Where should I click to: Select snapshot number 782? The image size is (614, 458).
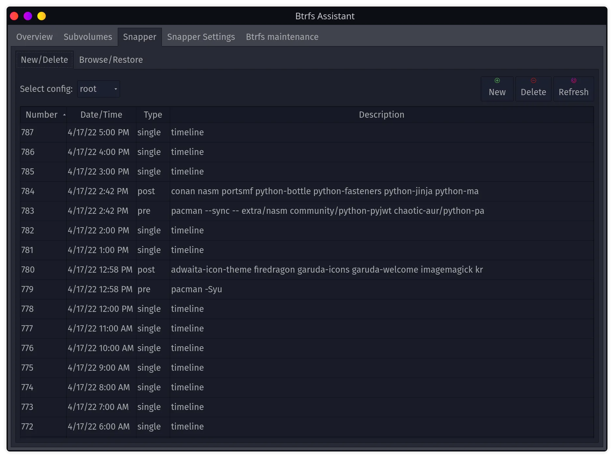43,230
